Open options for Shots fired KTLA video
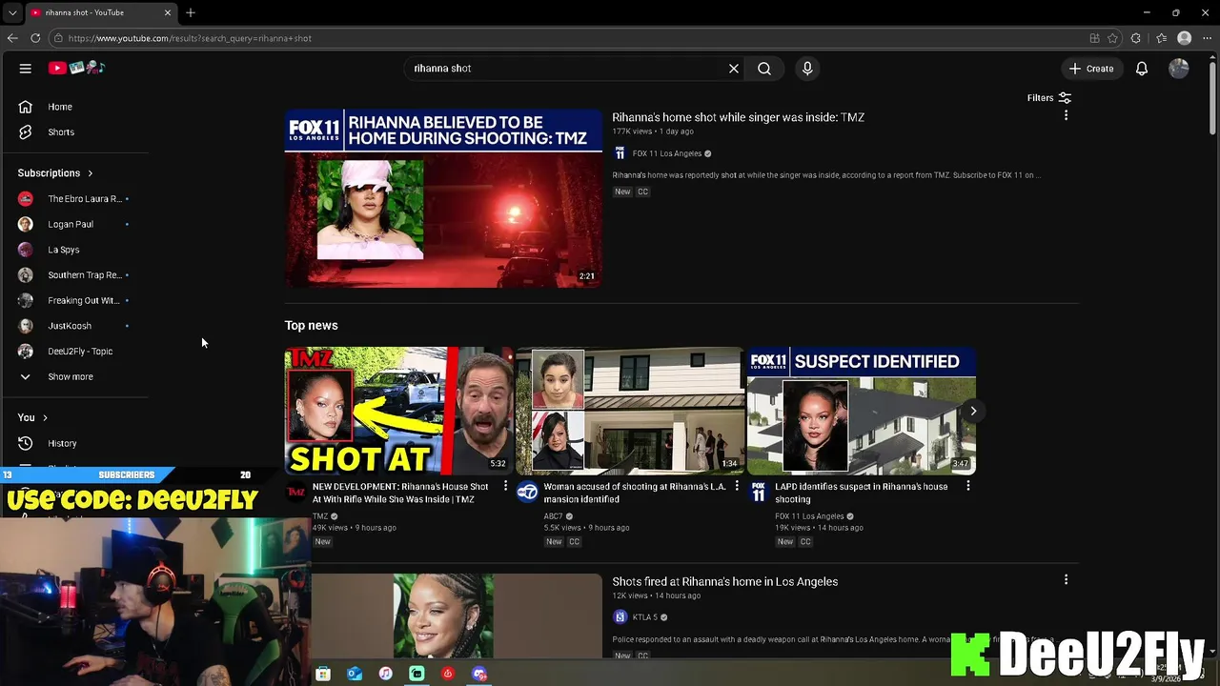This screenshot has height=686, width=1220. [x=1066, y=579]
